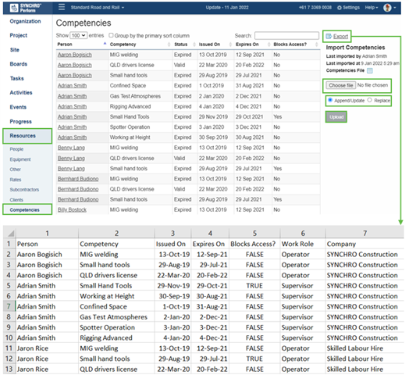Viewport: 409px width, 375px height.
Task: Open the user avatar menu
Action: point(389,8)
